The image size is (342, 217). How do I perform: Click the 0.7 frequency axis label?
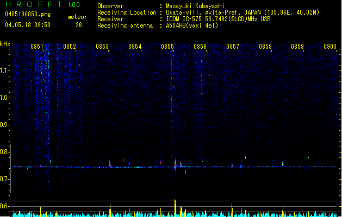click(x=4, y=179)
